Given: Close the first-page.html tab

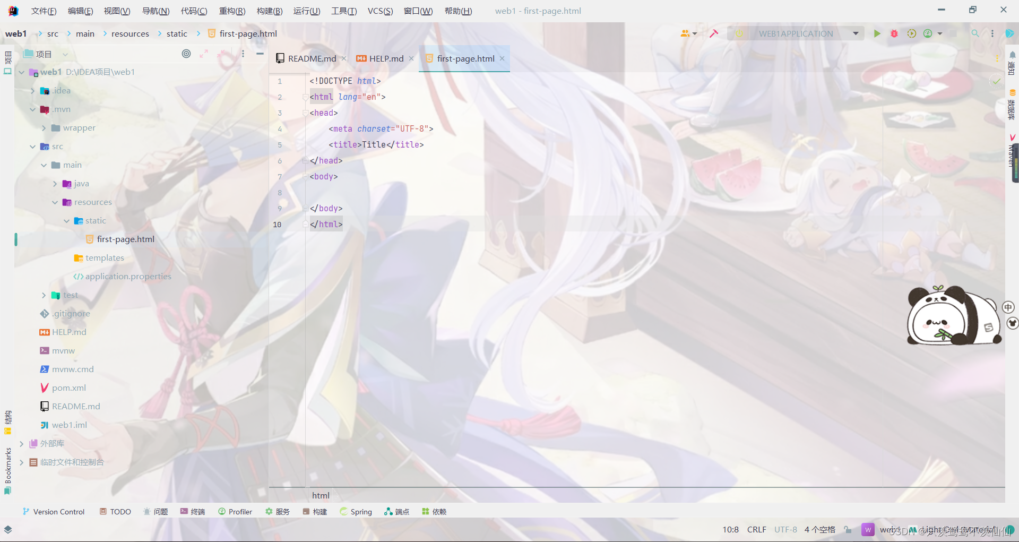Looking at the screenshot, I should tap(502, 58).
